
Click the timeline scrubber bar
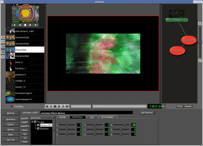pyautogui.click(x=108, y=106)
